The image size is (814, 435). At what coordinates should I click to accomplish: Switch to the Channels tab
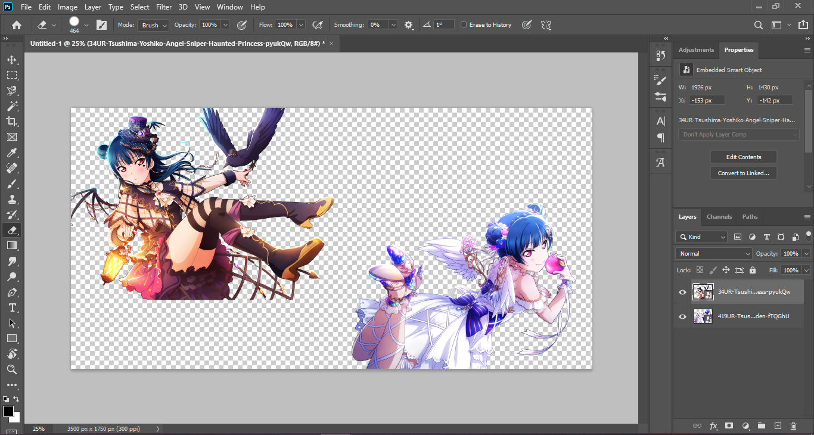[x=719, y=217]
